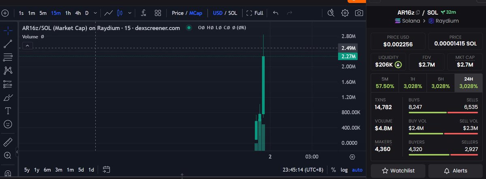Toggle auto scale mode
The width and height of the screenshot is (486, 179).
tap(357, 170)
